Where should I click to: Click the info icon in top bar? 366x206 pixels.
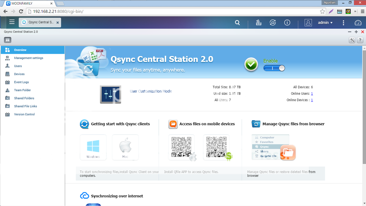(287, 23)
